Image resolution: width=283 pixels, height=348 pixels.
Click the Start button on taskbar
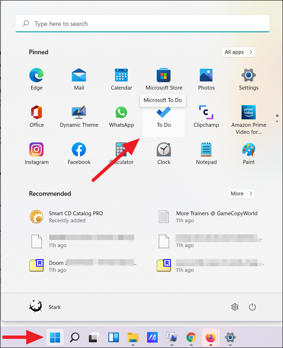click(x=55, y=337)
